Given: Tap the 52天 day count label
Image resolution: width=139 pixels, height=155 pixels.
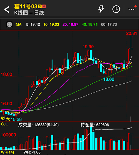Looking at the screenshot, I should click(5, 119).
